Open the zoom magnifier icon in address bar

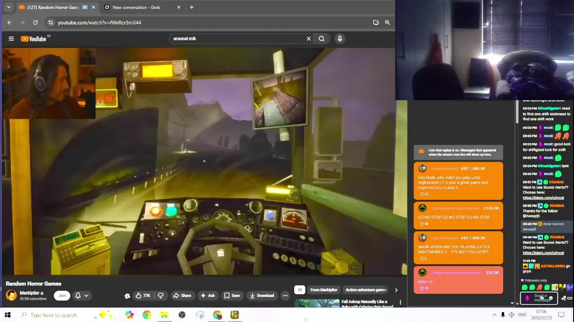[x=387, y=22]
